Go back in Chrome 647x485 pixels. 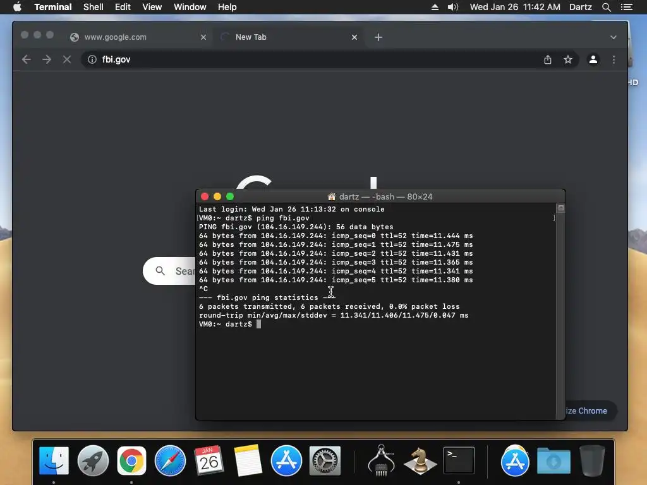pos(27,59)
